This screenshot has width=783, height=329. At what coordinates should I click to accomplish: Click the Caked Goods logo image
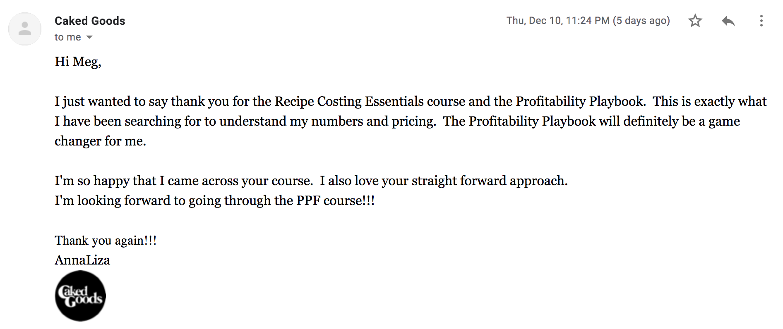[80, 296]
